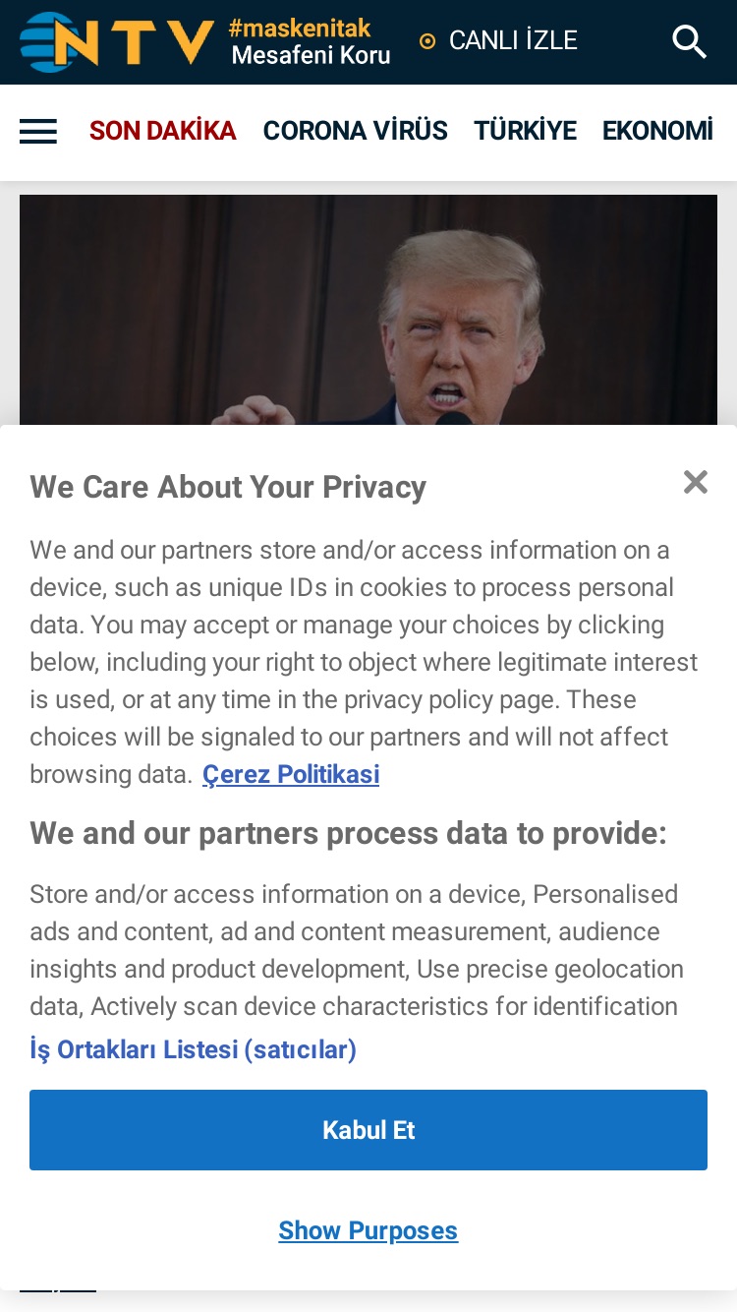The width and height of the screenshot is (737, 1312).
Task: Switch to the EKONOMİ section
Action: (x=657, y=131)
